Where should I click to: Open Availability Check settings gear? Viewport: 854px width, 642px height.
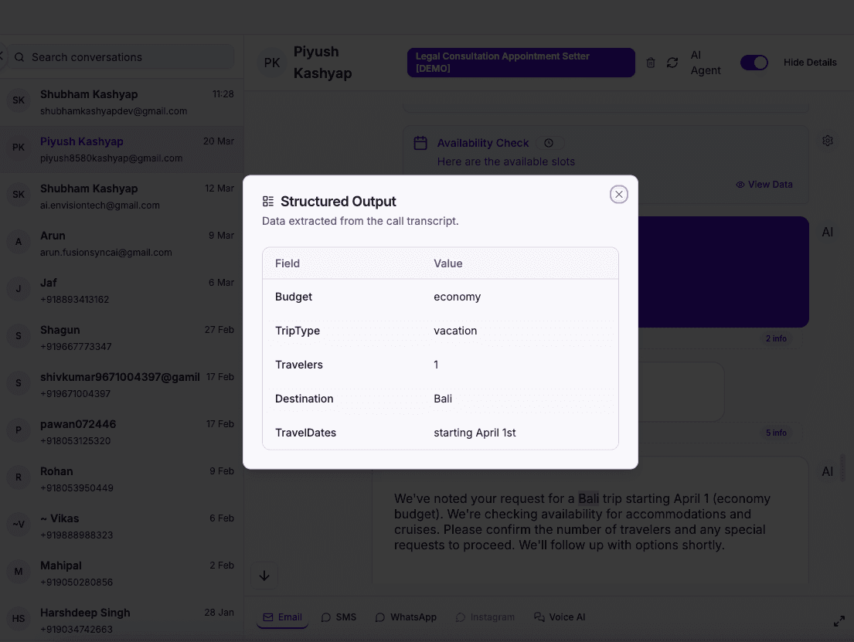[828, 140]
